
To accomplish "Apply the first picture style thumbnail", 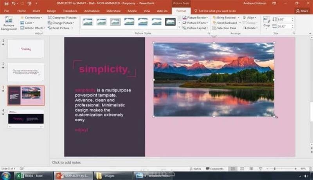I will pos(88,22).
